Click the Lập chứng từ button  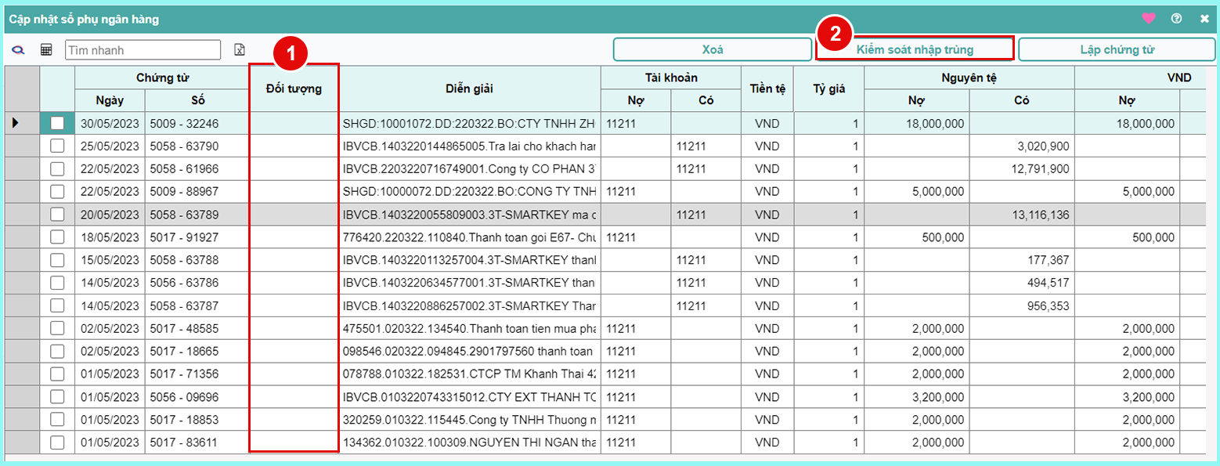point(1117,49)
